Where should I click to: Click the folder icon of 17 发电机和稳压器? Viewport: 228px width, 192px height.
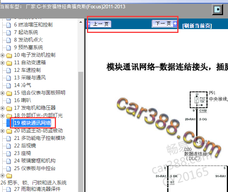[9, 108]
